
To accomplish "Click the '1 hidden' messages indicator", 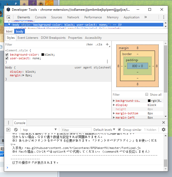I will (x=150, y=130).
